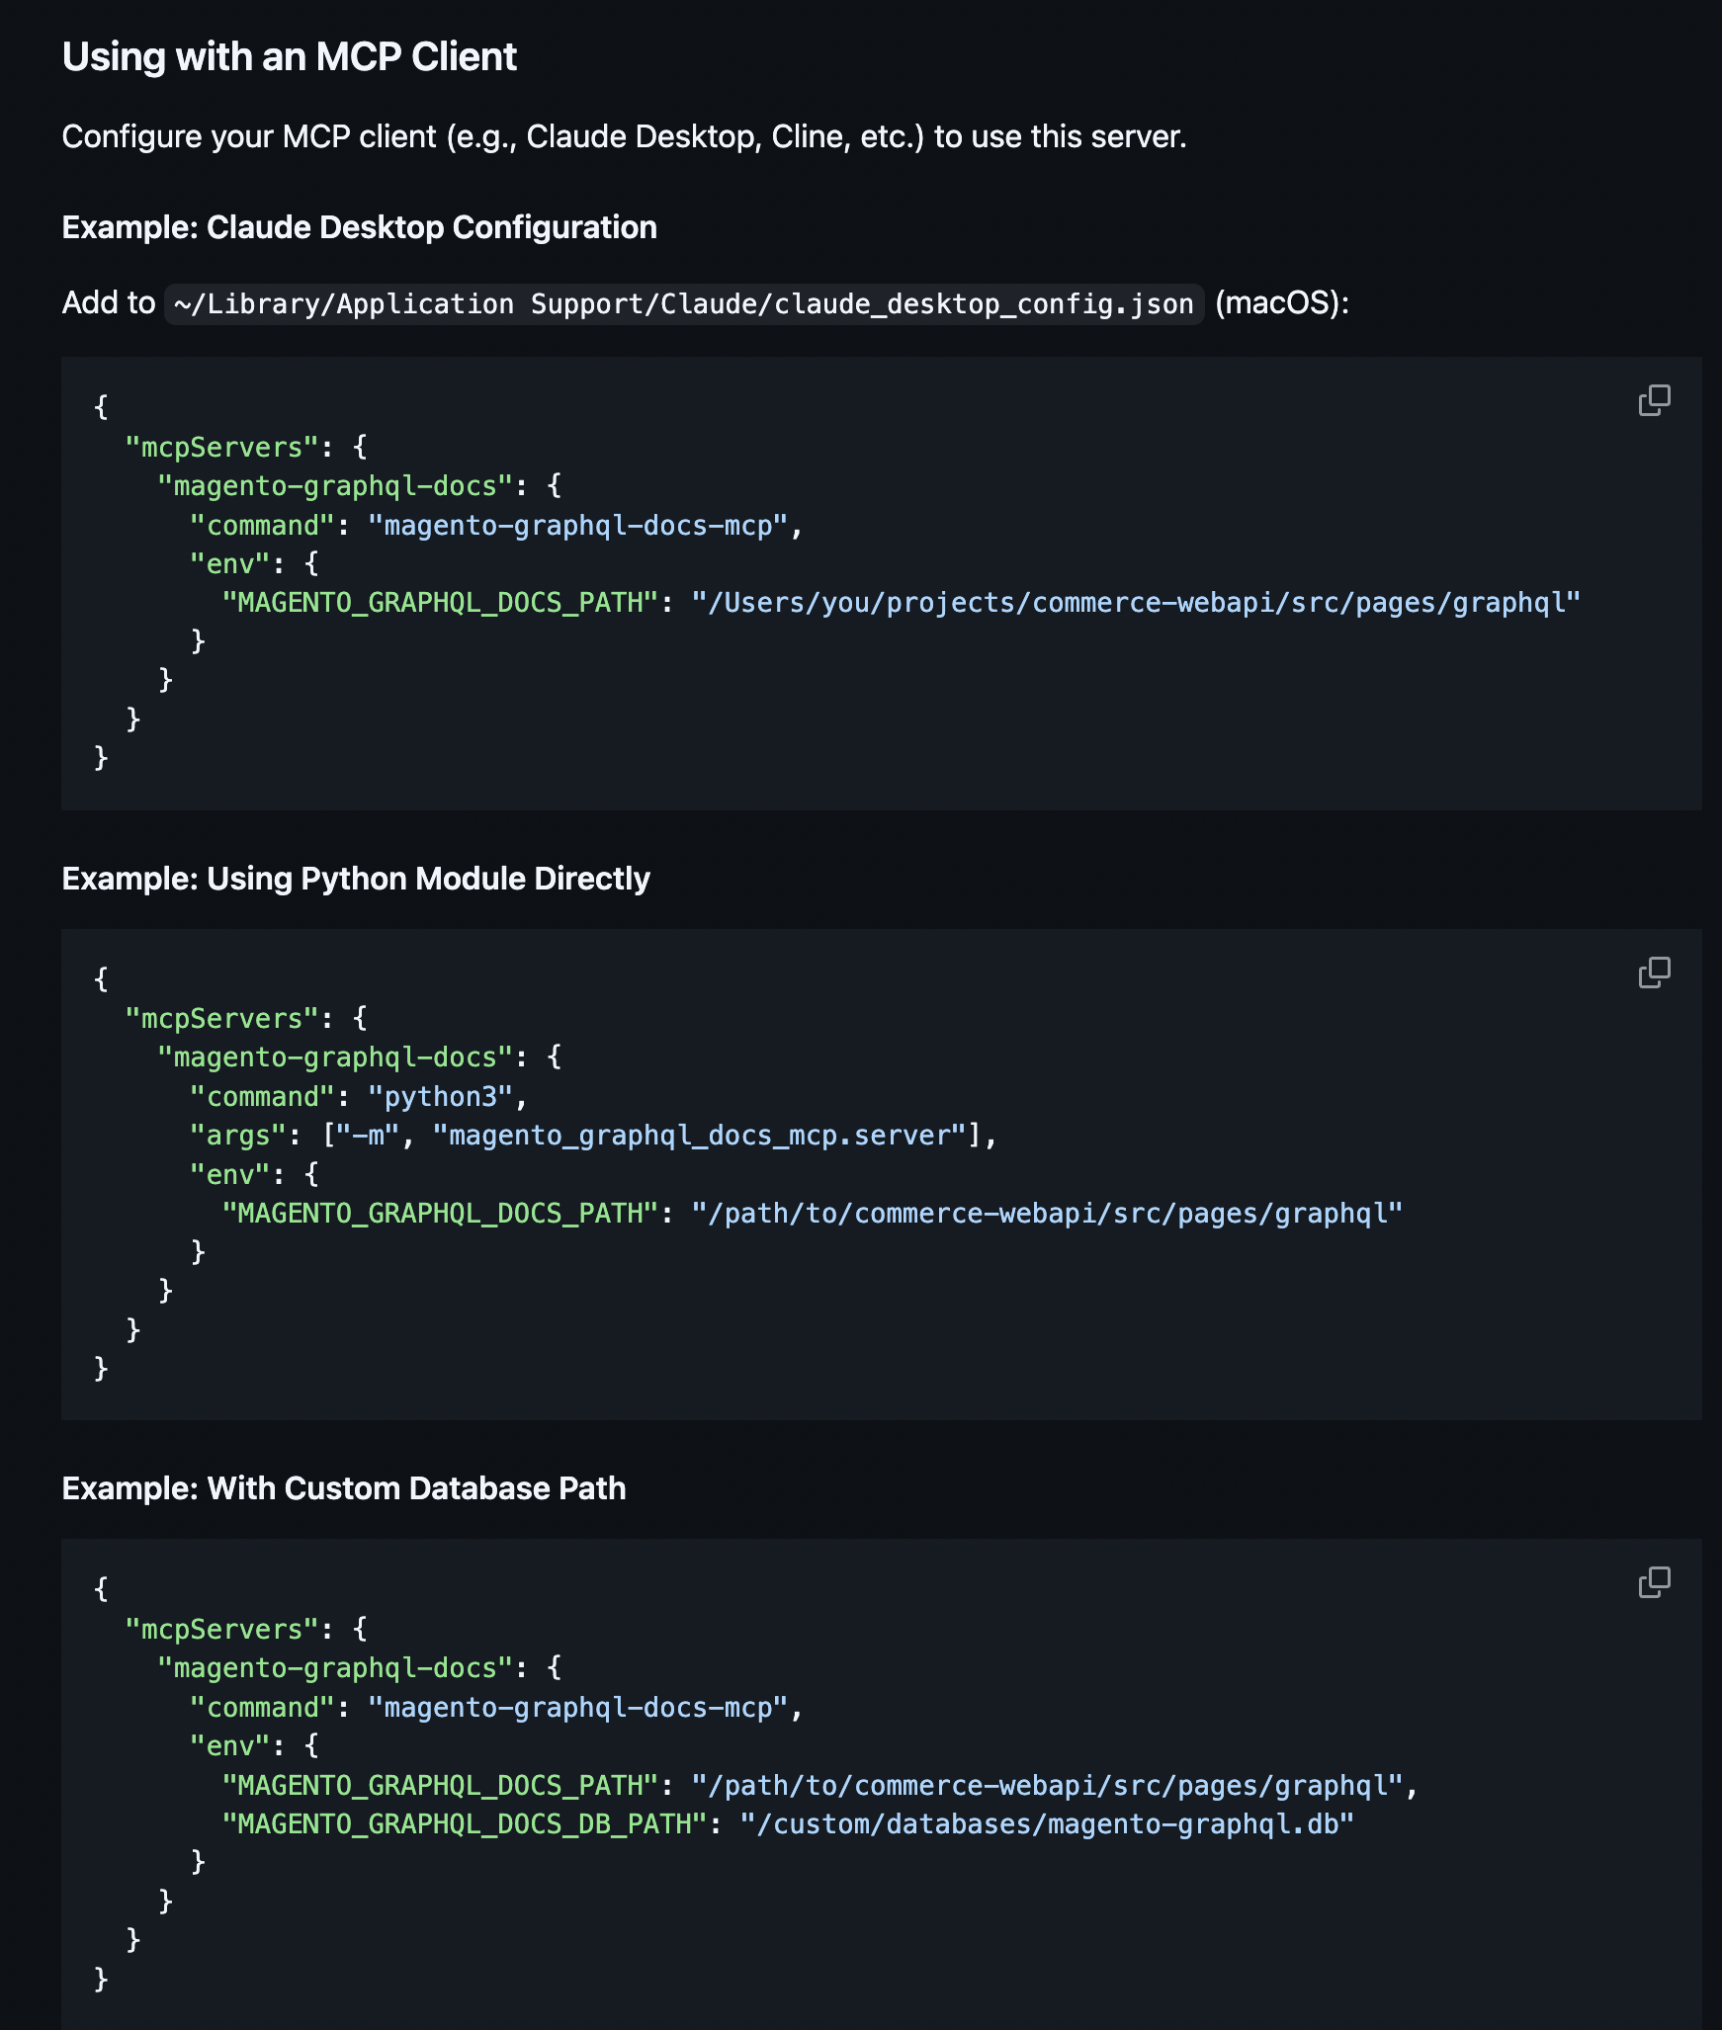Click the 'Configure your MCP client' paragraph
Image resolution: width=1722 pixels, height=2030 pixels.
tap(624, 136)
